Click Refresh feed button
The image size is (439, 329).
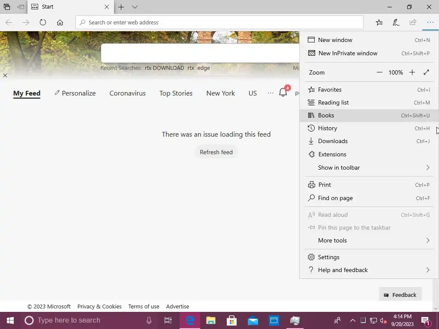tap(216, 152)
